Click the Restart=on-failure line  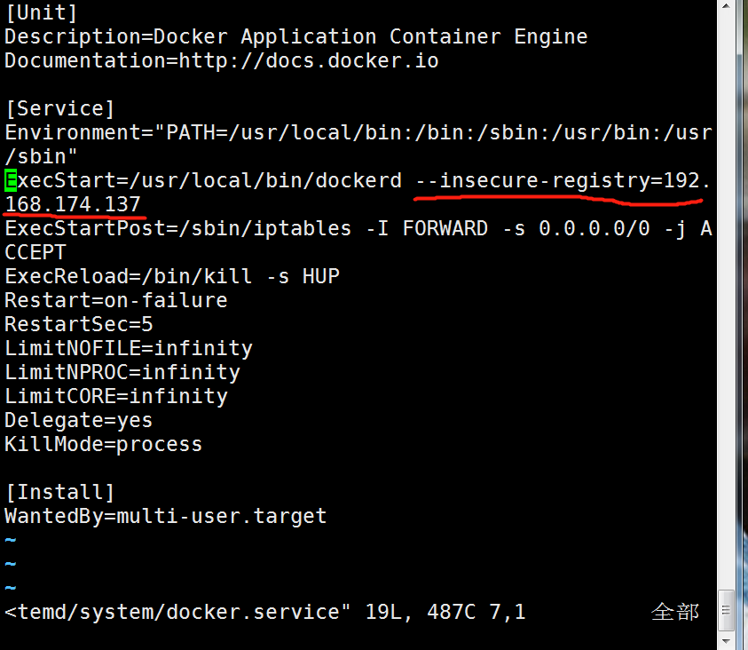point(116,301)
